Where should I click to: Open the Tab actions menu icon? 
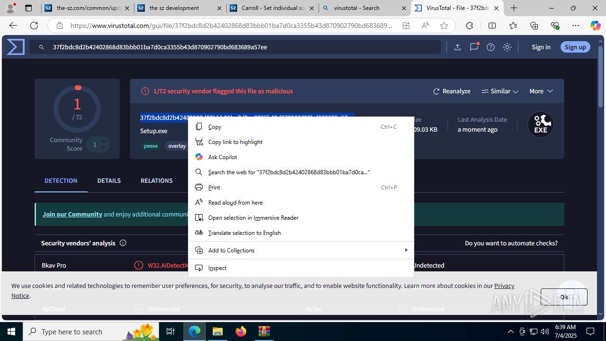tap(28, 8)
